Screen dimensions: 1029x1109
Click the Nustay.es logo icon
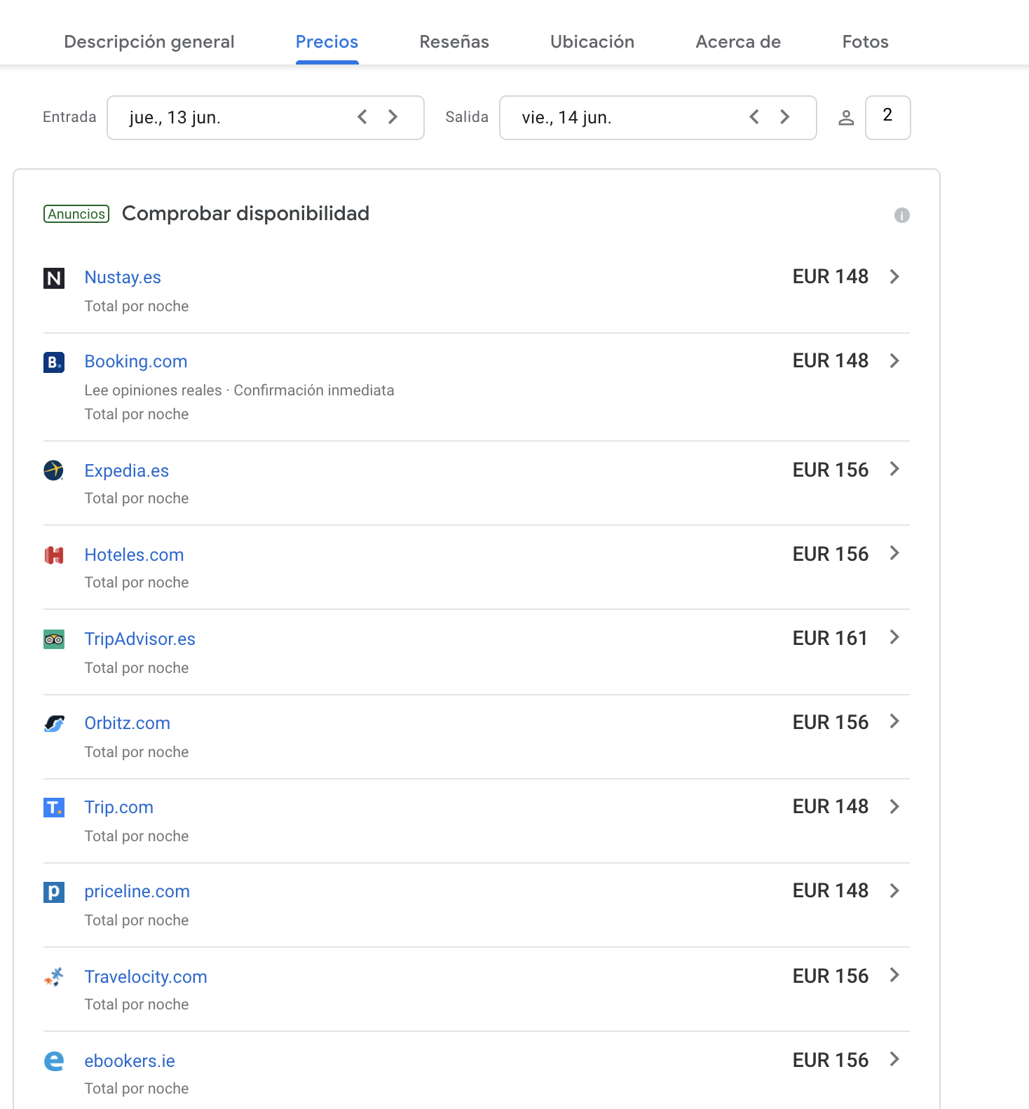pyautogui.click(x=54, y=278)
